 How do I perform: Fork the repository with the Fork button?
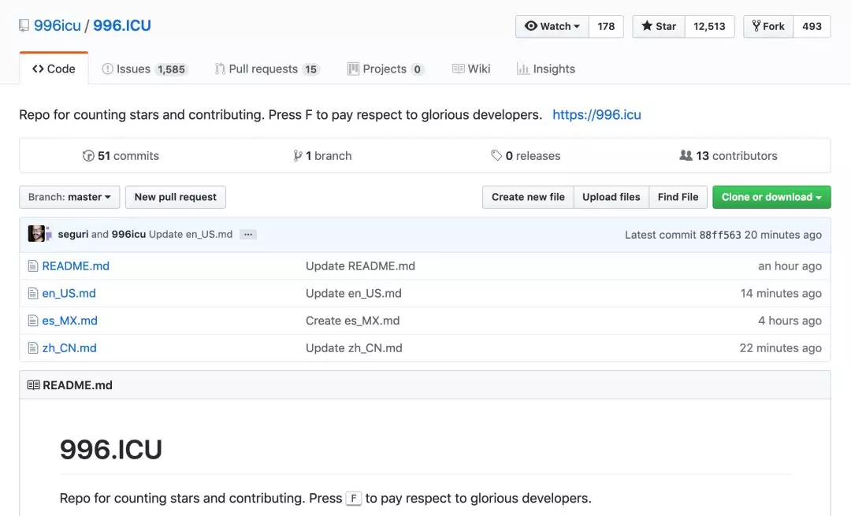[x=768, y=26]
